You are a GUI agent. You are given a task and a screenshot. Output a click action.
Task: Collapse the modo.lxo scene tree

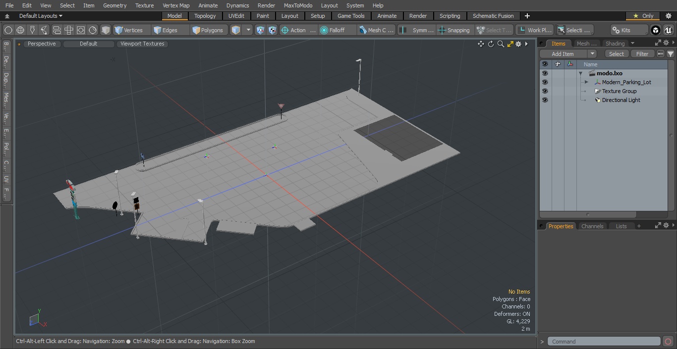(580, 73)
